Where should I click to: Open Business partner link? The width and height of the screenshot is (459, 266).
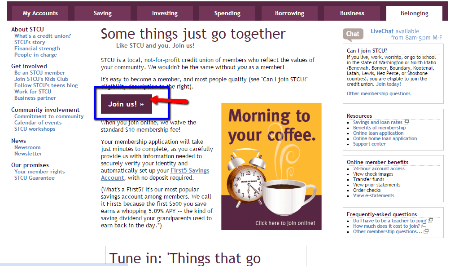point(35,98)
